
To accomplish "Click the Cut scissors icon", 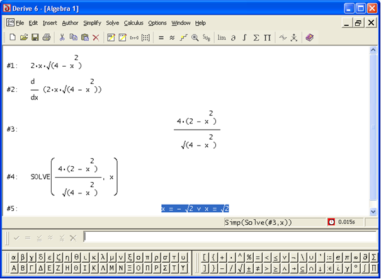I will 62,38.
